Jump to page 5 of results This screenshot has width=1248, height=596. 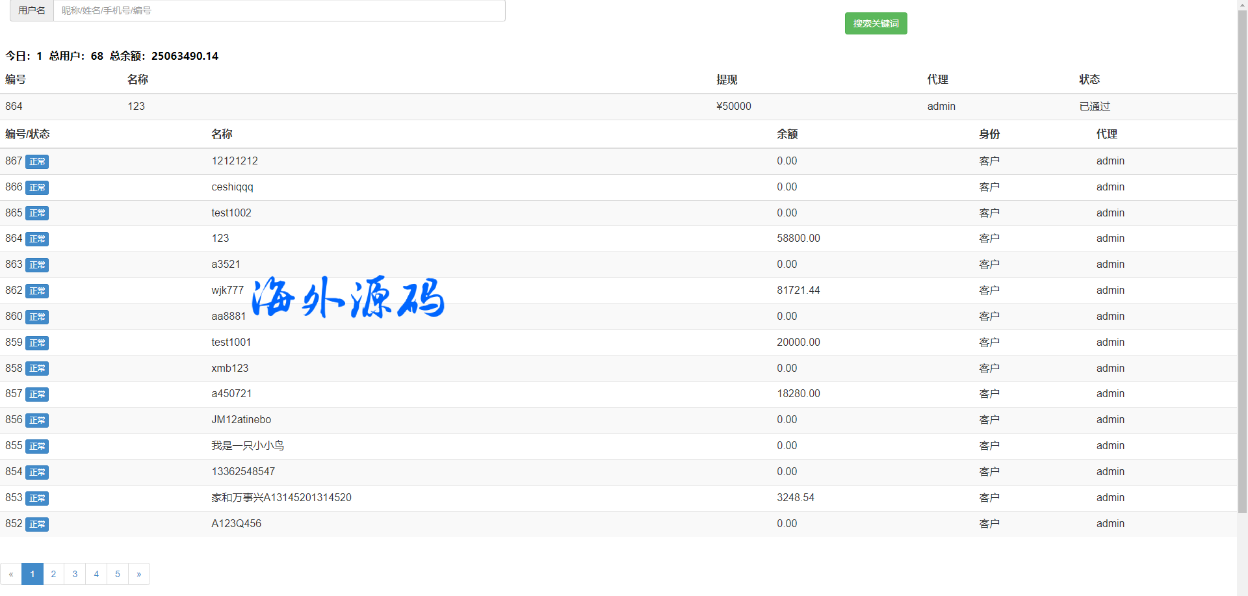click(x=118, y=574)
